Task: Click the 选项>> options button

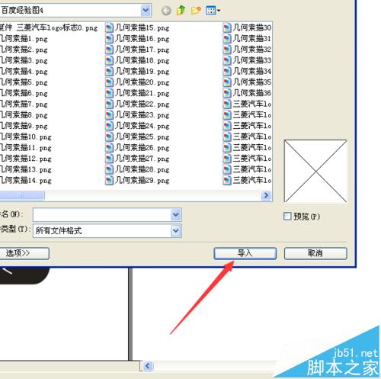Action: [x=24, y=253]
